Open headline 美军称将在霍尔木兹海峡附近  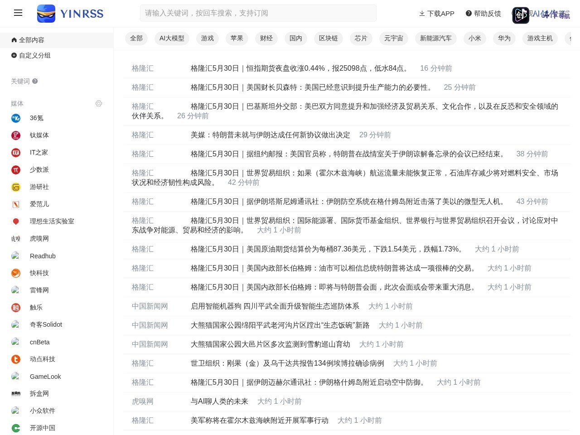(260, 420)
